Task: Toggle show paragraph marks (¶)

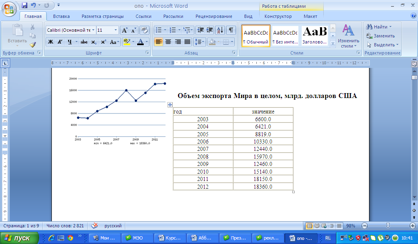Action: click(x=231, y=30)
